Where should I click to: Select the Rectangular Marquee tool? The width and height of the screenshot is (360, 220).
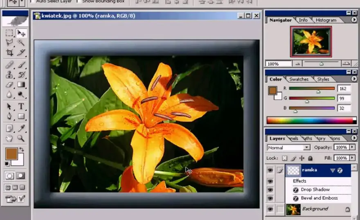[9, 33]
